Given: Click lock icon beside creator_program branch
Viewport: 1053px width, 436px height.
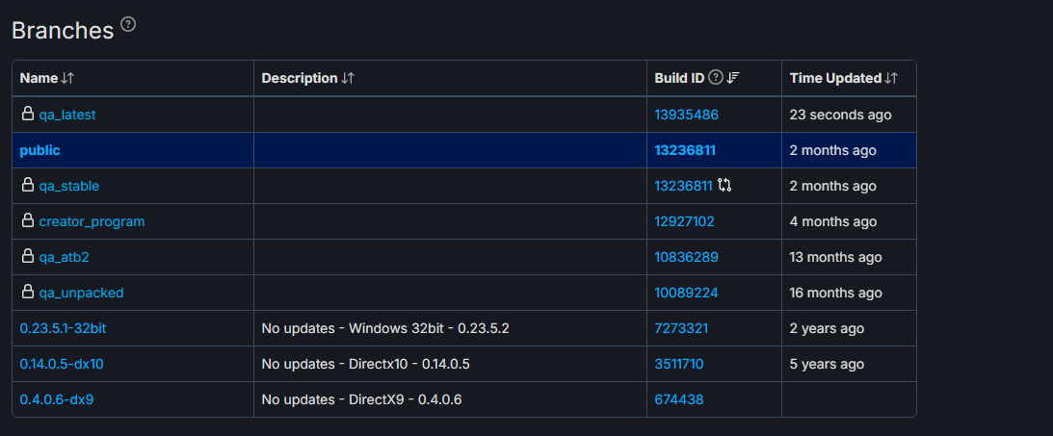Looking at the screenshot, I should [28, 221].
